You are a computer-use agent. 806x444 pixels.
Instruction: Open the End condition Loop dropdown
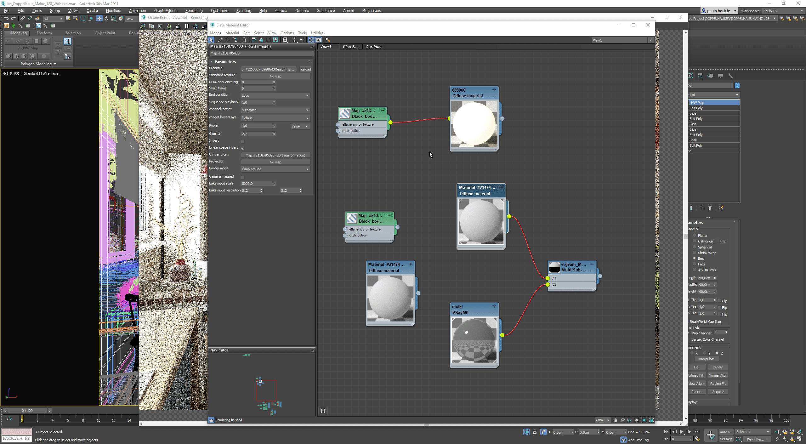275,95
